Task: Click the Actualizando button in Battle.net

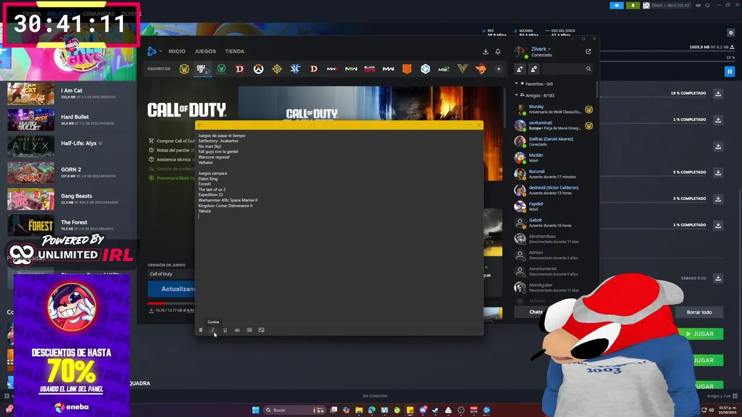Action: (172, 289)
